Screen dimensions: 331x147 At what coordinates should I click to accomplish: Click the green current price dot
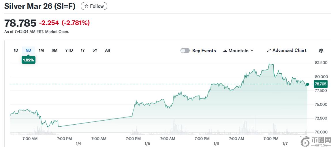pos(307,84)
